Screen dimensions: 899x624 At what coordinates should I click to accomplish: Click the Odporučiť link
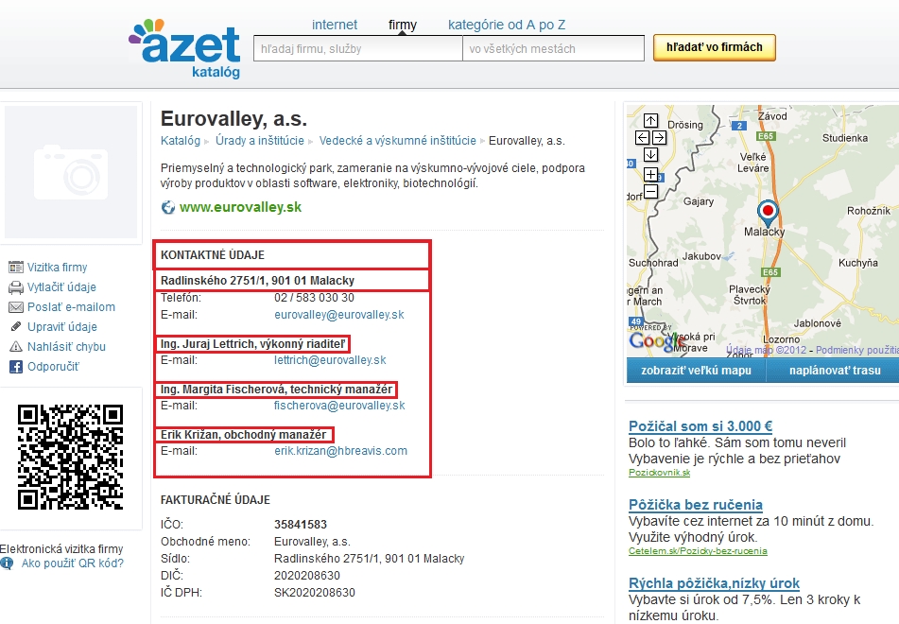53,367
